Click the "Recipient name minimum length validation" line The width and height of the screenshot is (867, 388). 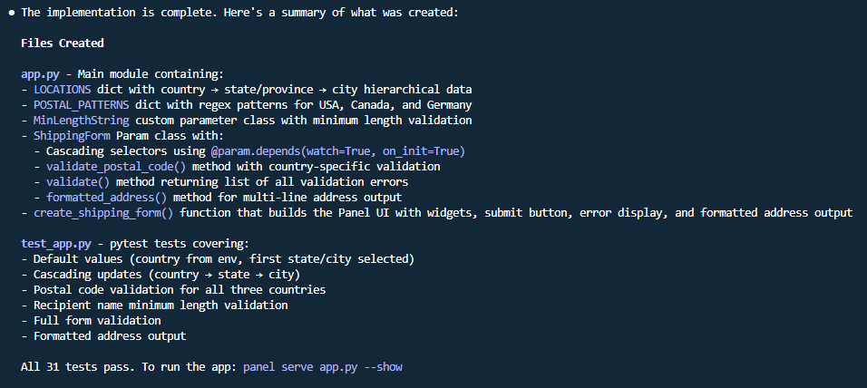tap(160, 306)
